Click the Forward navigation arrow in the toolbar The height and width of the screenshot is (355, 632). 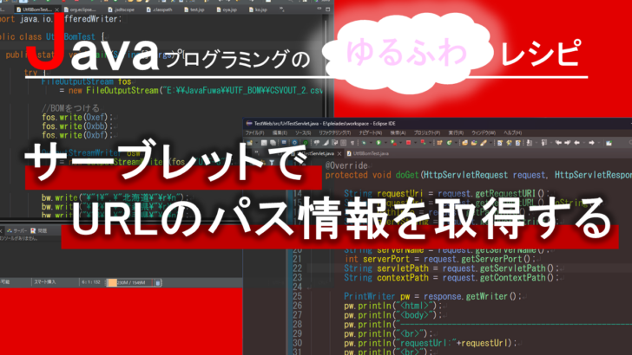pos(591,142)
